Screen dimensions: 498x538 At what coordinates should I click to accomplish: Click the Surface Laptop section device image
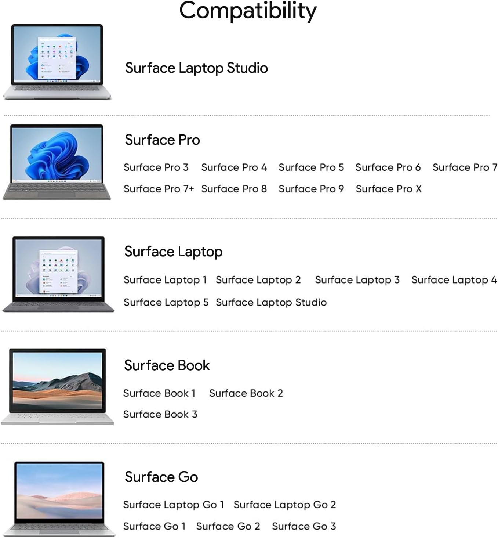tap(58, 274)
